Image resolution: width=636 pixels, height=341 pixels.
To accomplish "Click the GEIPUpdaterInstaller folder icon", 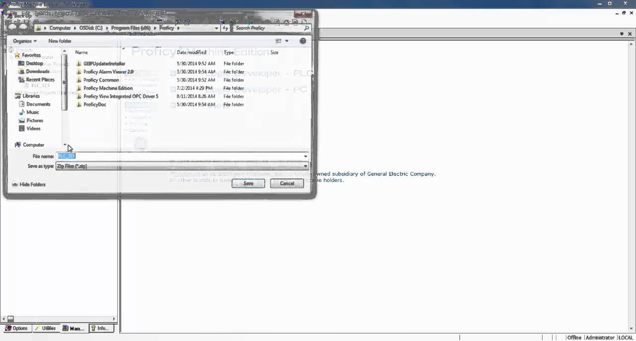I will 79,64.
